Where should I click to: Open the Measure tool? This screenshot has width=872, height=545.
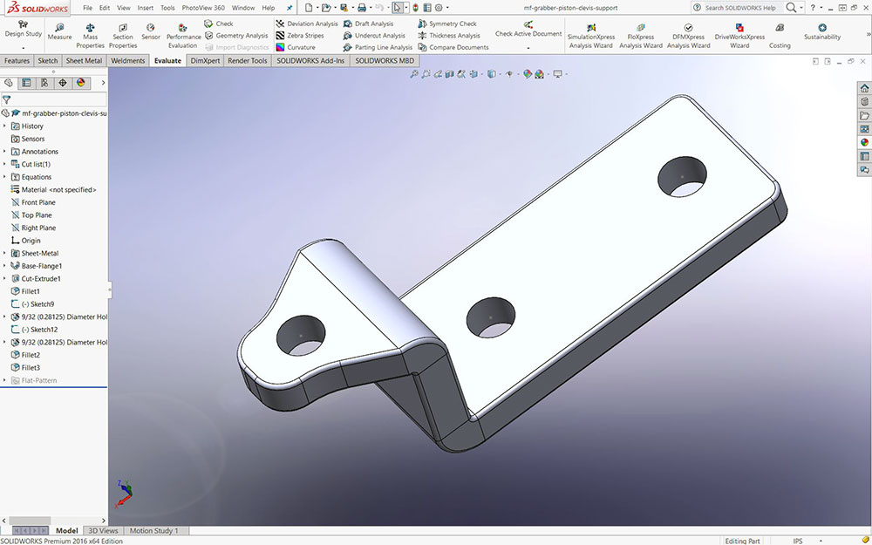pyautogui.click(x=59, y=31)
